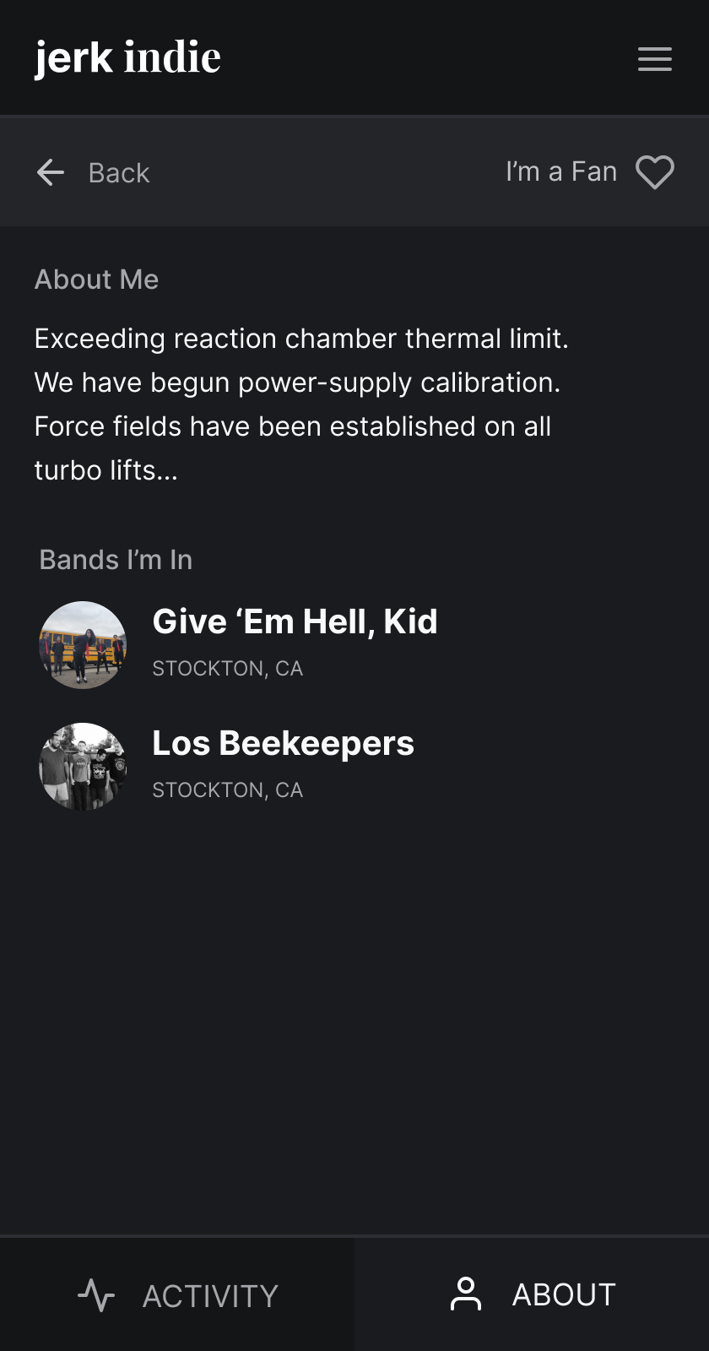Toggle the heart fan icon
The height and width of the screenshot is (1351, 709).
[x=655, y=172]
